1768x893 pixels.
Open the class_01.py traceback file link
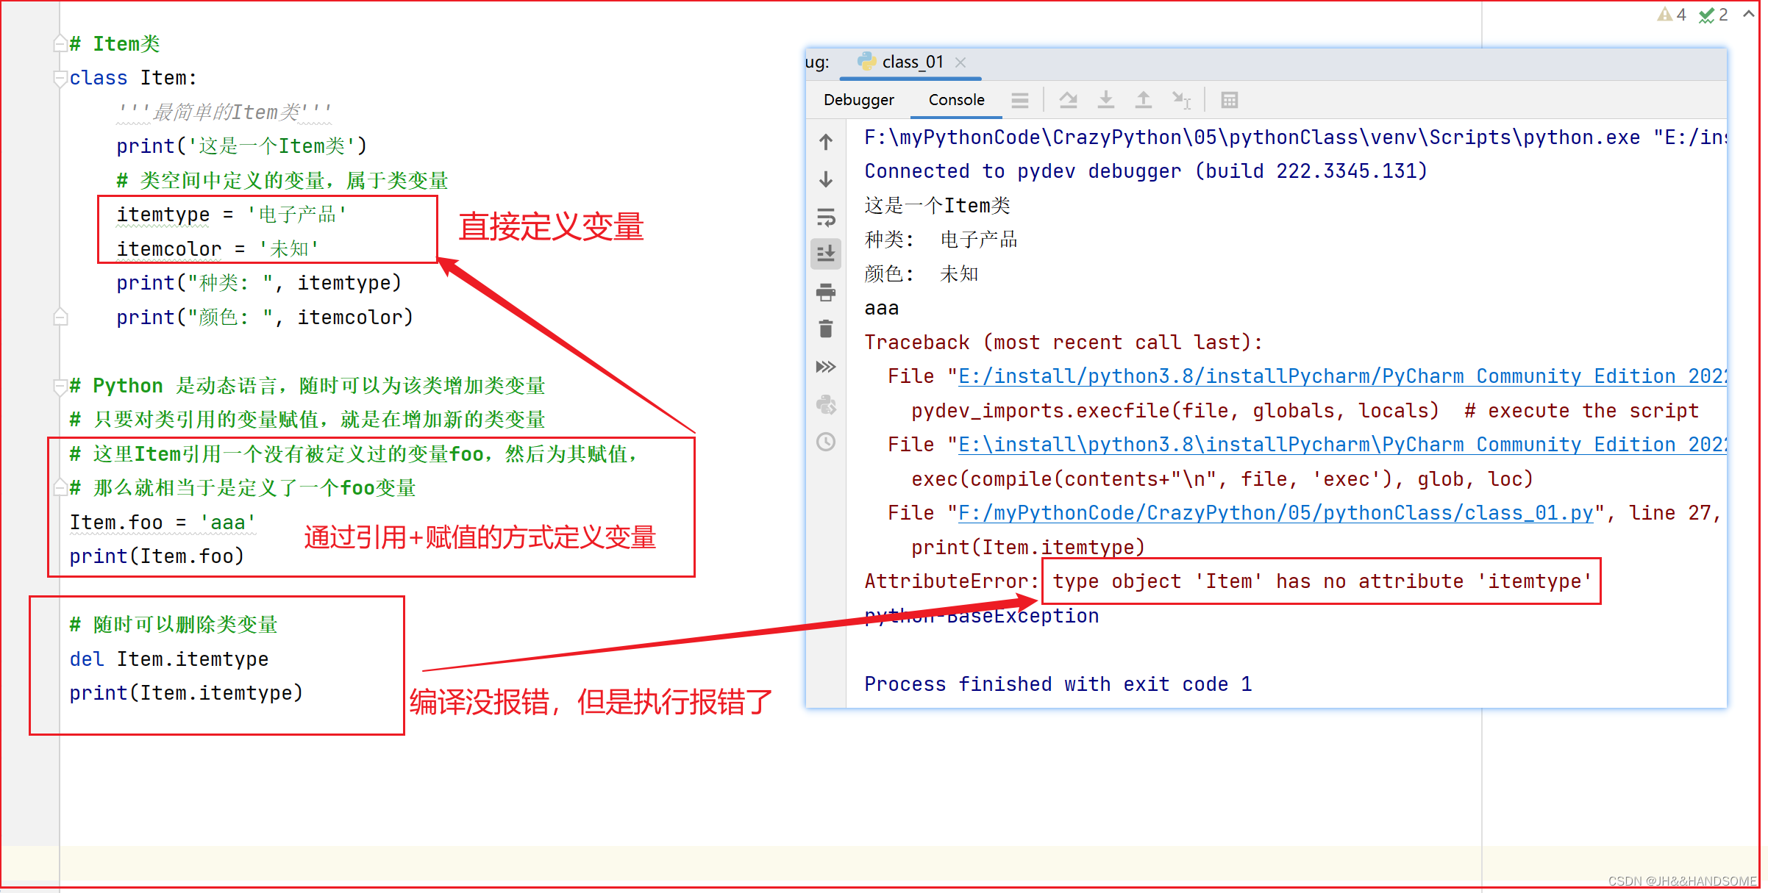pos(1276,514)
